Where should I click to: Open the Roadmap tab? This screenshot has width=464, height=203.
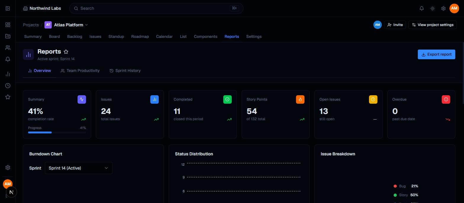pos(140,36)
